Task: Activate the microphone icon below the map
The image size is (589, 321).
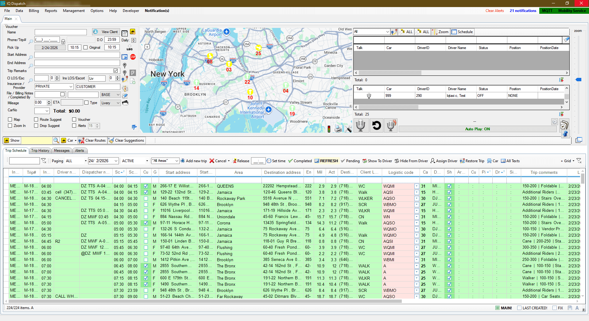Action: pyautogui.click(x=361, y=125)
